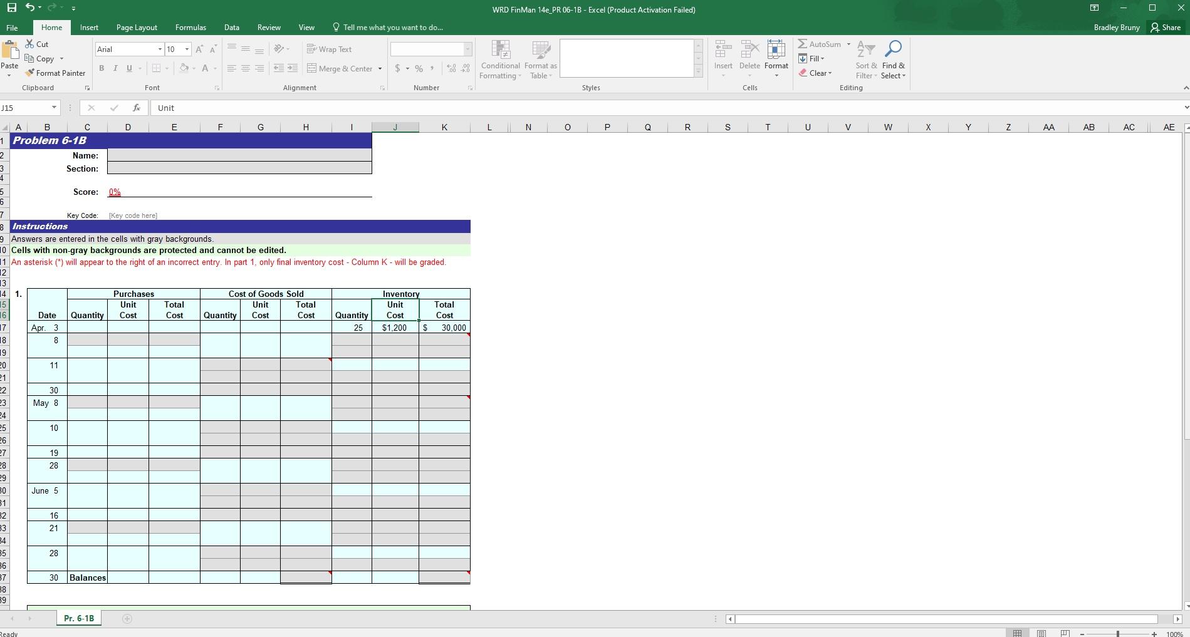Apply bold formatting
Viewport: 1190px width, 637px height.
[101, 68]
